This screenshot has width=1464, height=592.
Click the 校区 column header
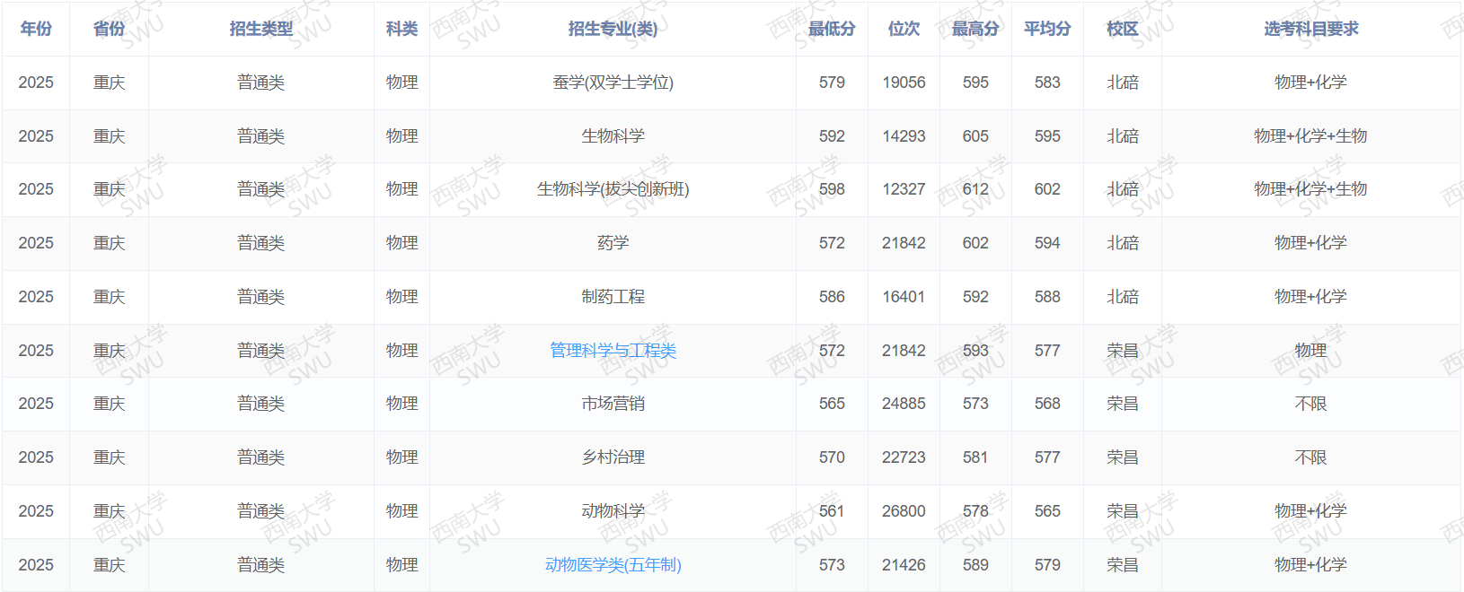[1122, 29]
